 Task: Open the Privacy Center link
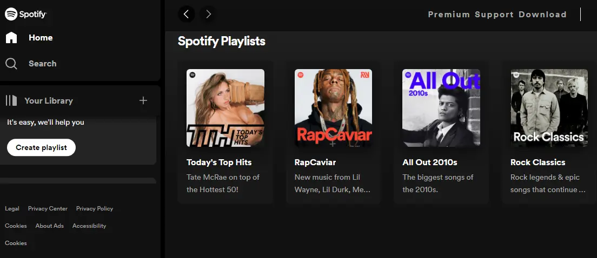point(48,208)
